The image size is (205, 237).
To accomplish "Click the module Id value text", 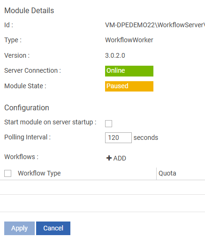I will coord(155,25).
